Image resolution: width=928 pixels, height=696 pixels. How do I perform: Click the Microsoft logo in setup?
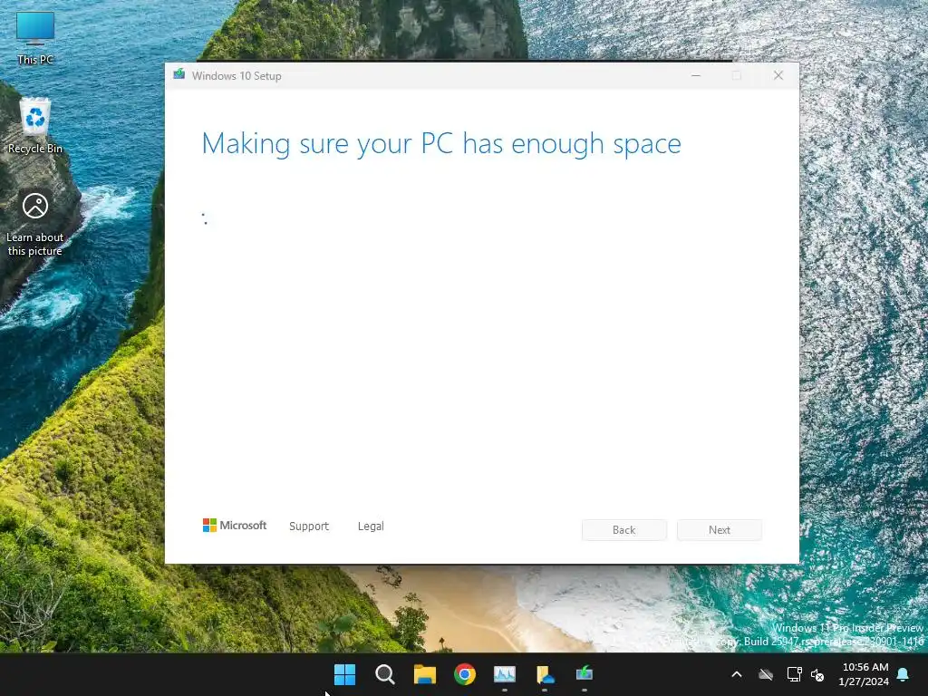click(235, 526)
